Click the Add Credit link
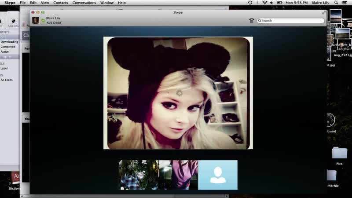 [54, 23]
